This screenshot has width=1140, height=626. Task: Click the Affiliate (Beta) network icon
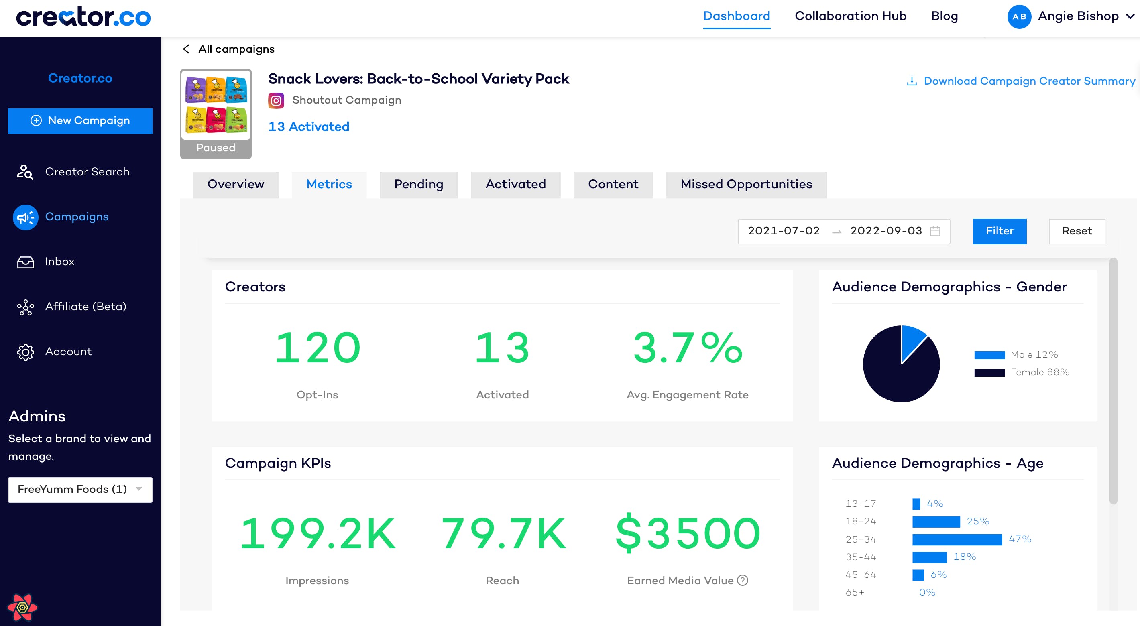(x=25, y=307)
